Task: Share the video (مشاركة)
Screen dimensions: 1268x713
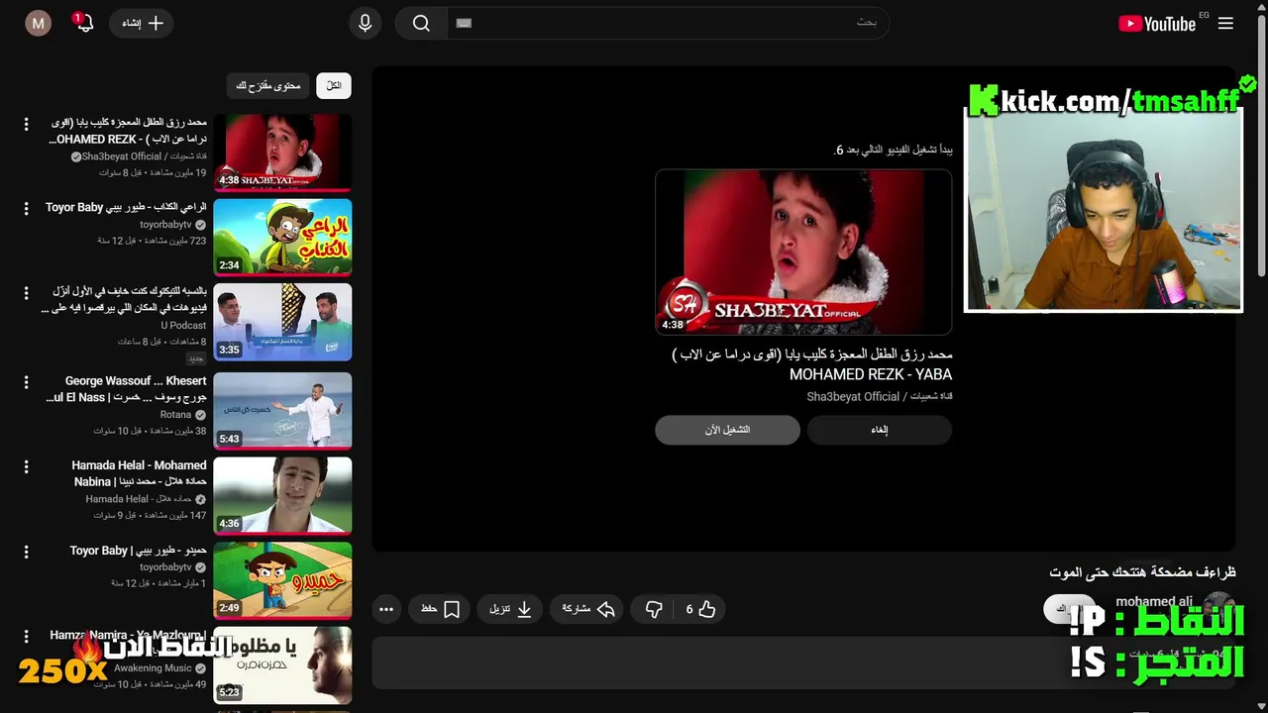Action: pyautogui.click(x=588, y=609)
